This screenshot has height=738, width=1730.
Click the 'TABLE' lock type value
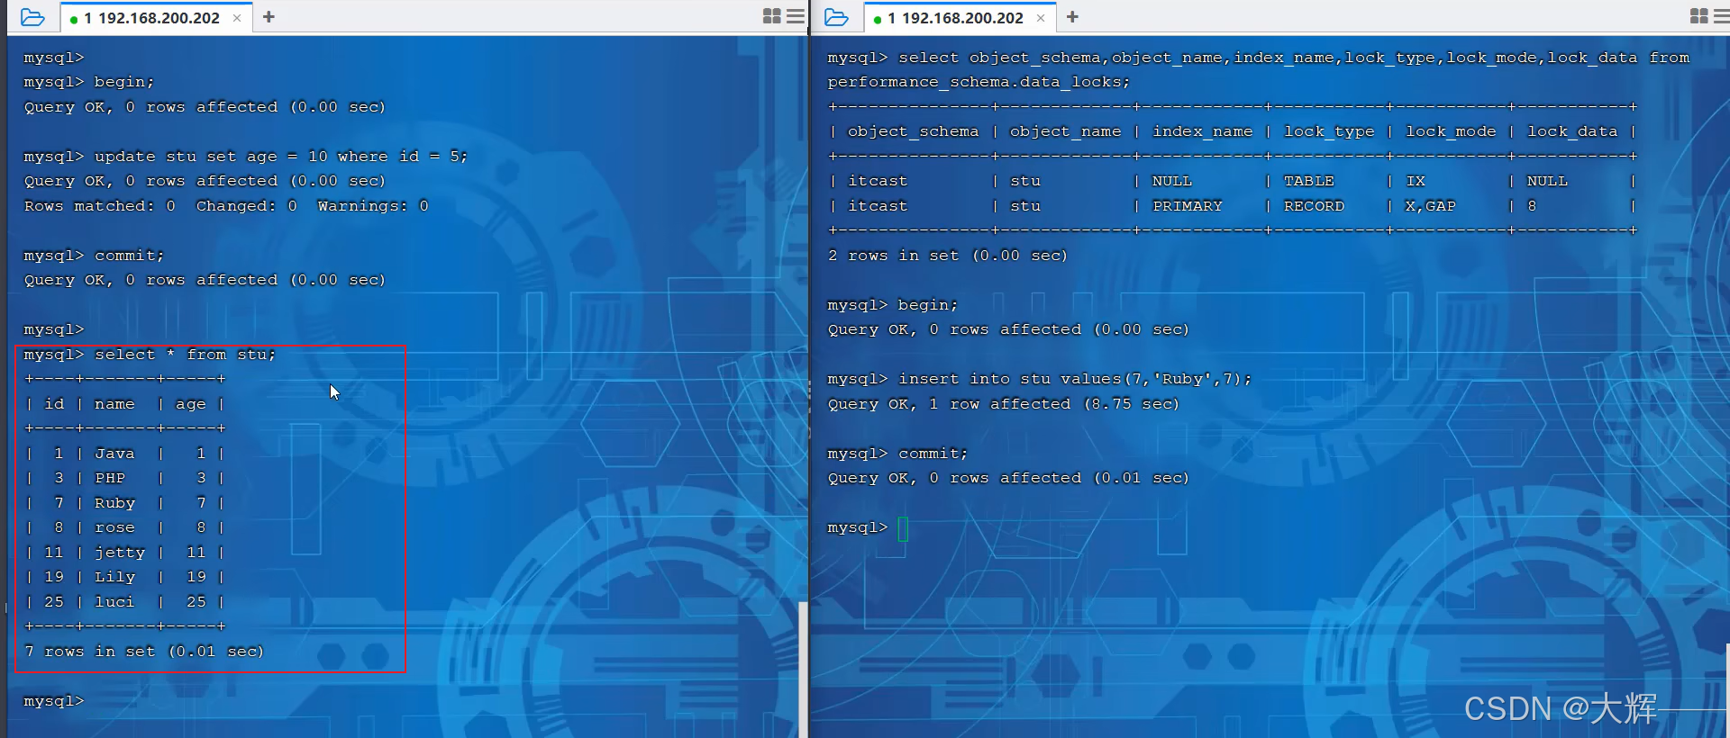coord(1308,181)
